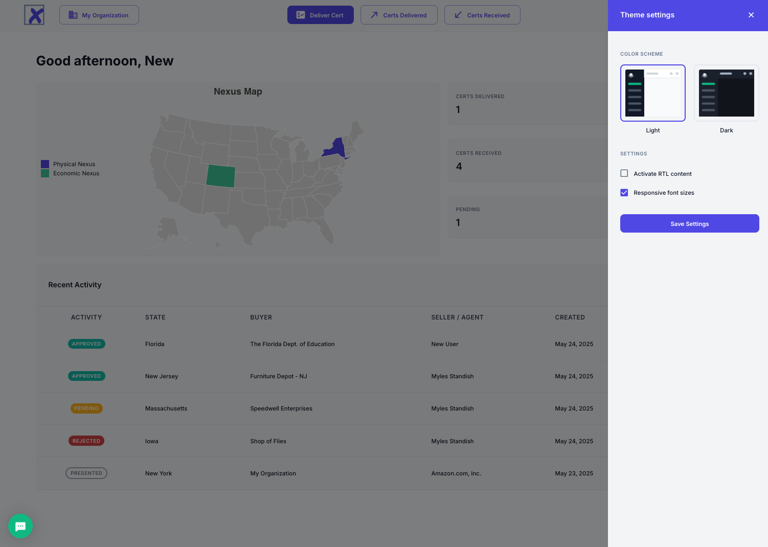Click the Deliver Cert form icon

[x=301, y=15]
